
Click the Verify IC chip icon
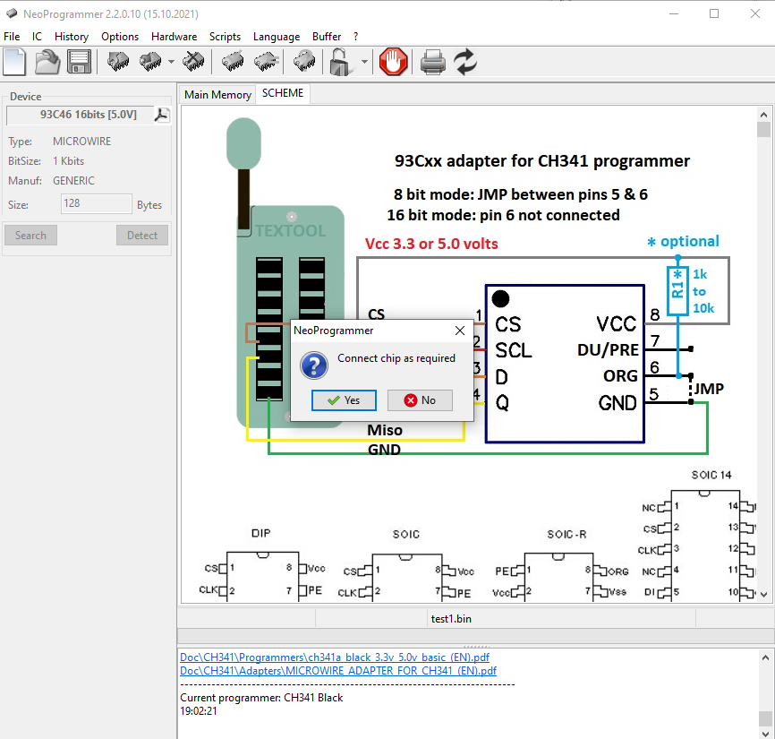point(266,62)
